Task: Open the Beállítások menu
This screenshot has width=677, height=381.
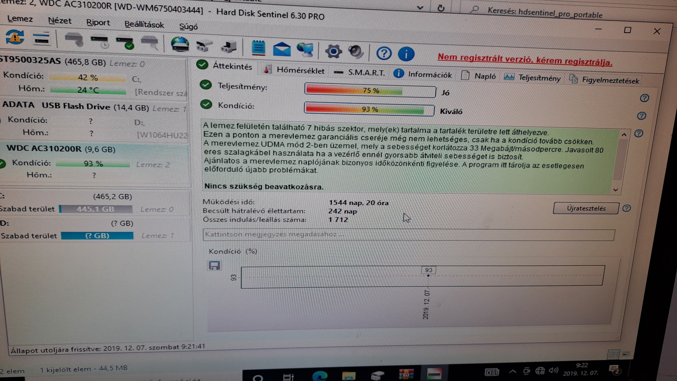Action: click(144, 25)
